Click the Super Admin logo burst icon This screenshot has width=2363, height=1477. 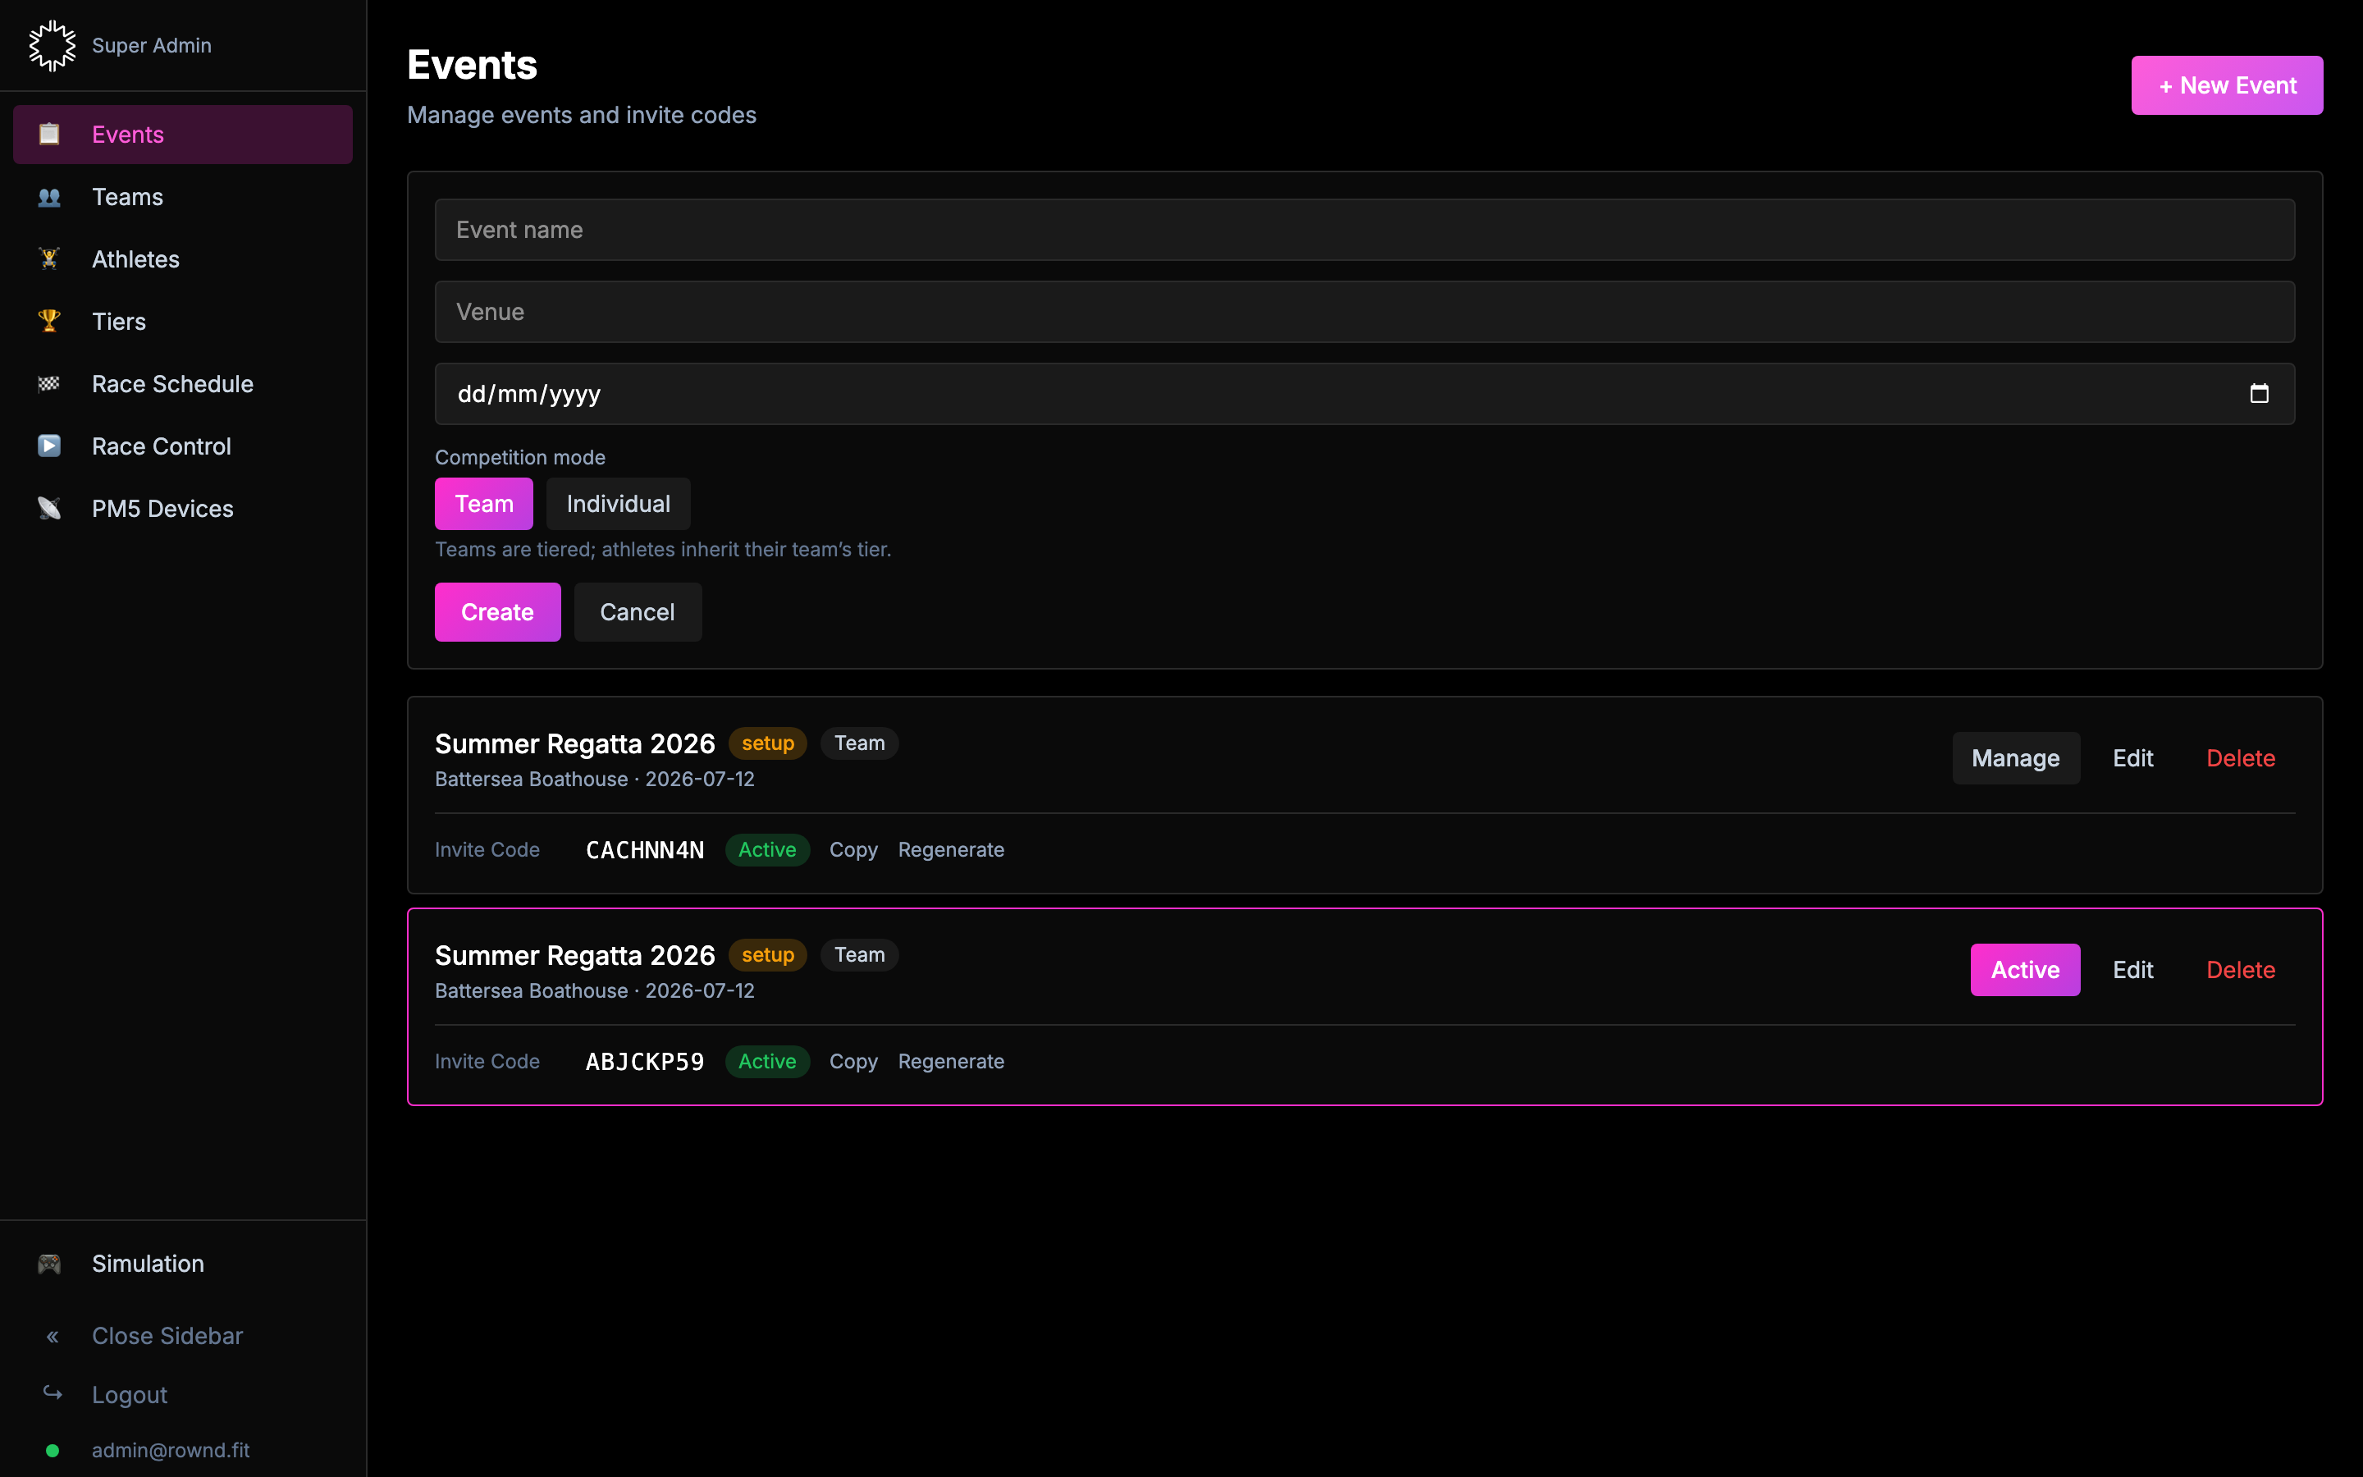(52, 45)
